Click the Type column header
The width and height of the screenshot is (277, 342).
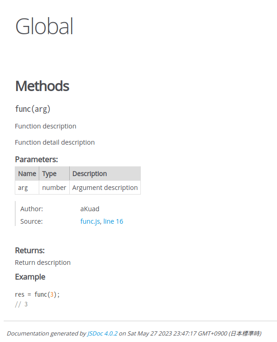pyautogui.click(x=49, y=174)
